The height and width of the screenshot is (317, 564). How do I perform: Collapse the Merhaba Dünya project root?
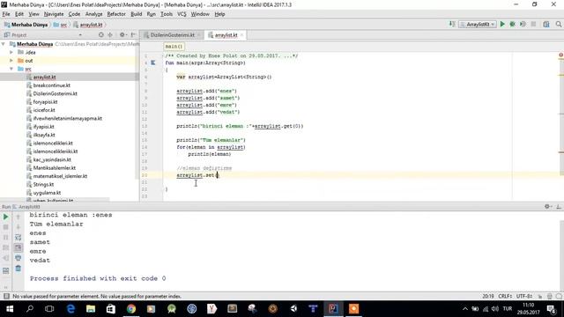(4, 44)
